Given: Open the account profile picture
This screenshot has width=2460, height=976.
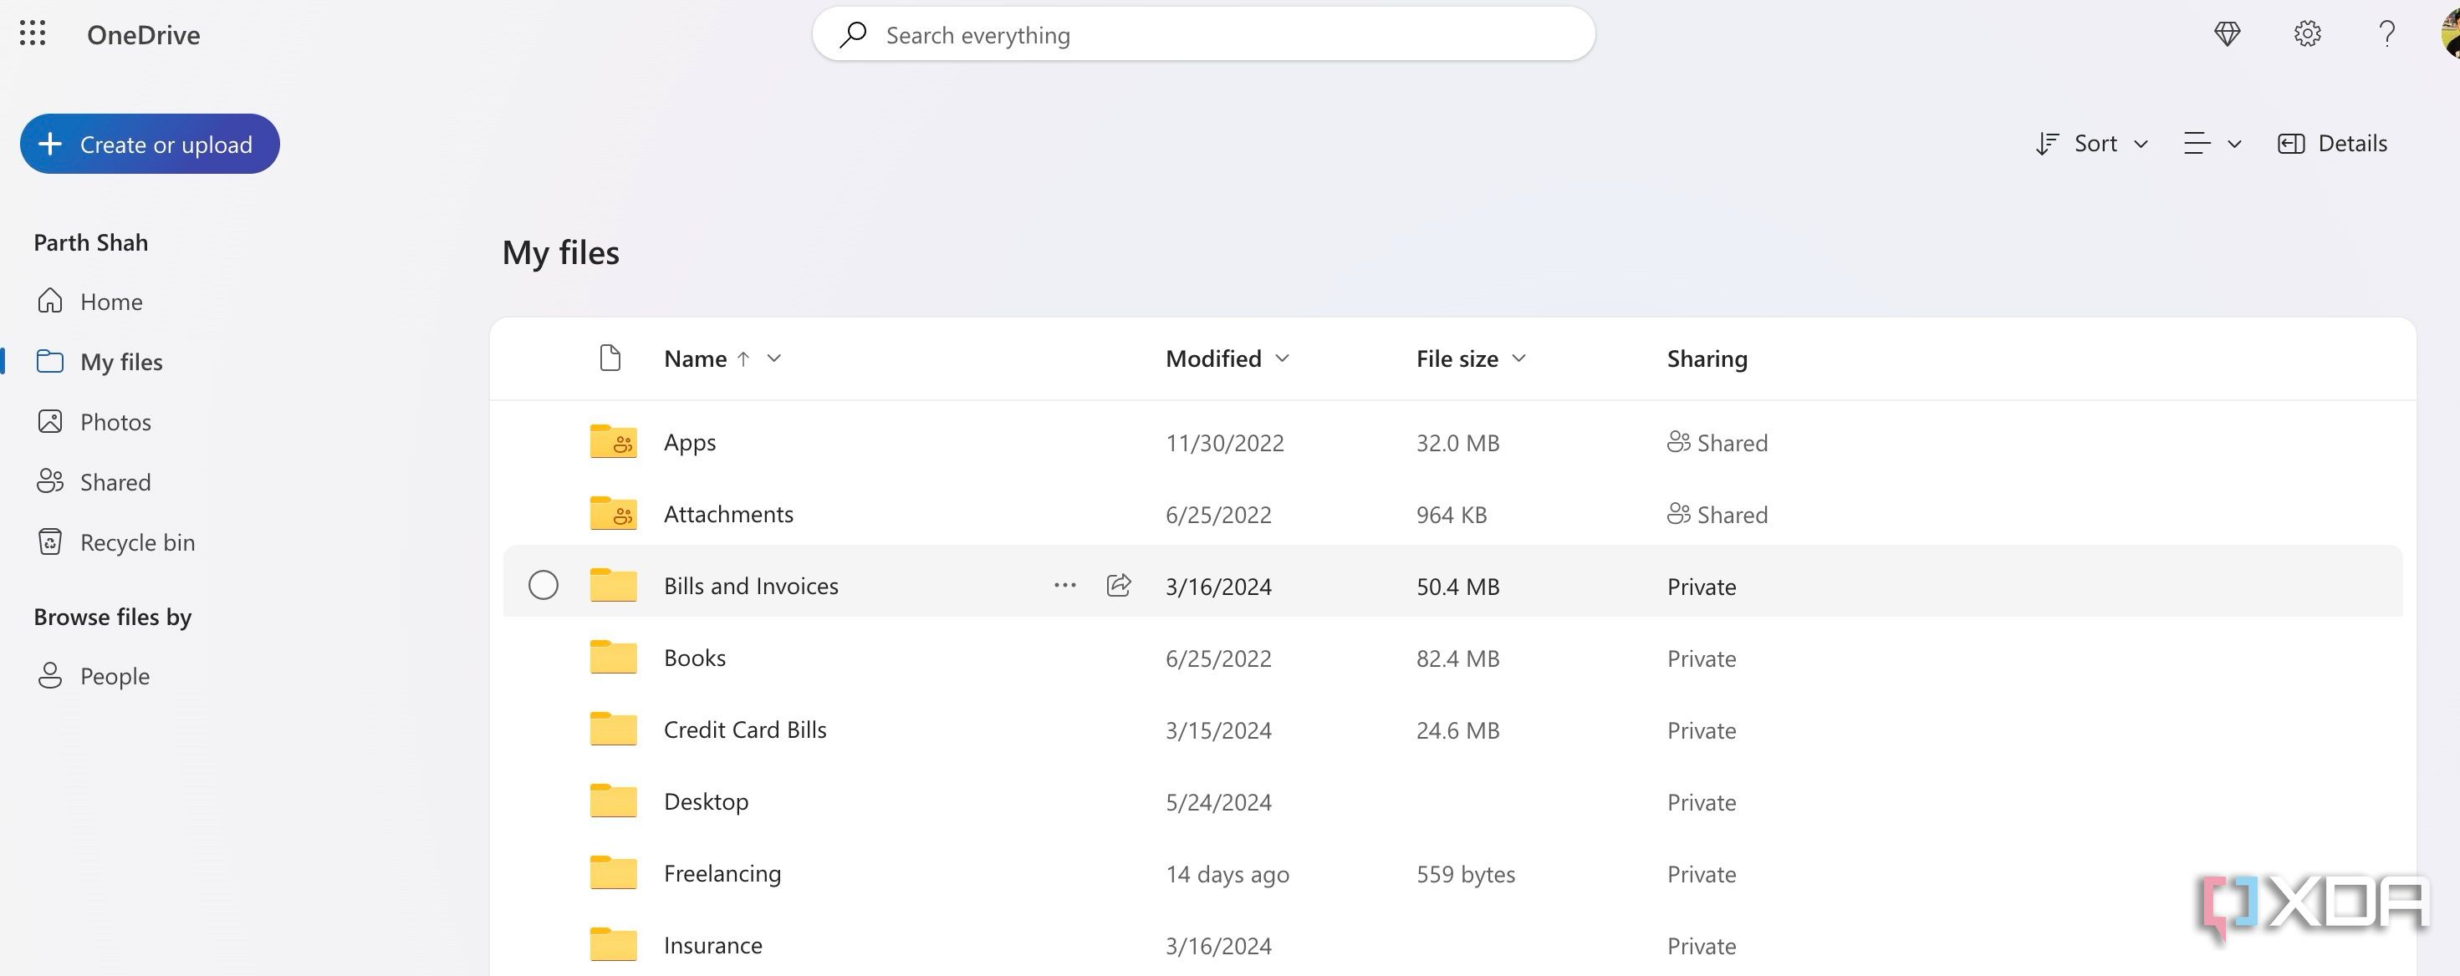Looking at the screenshot, I should tap(2449, 34).
